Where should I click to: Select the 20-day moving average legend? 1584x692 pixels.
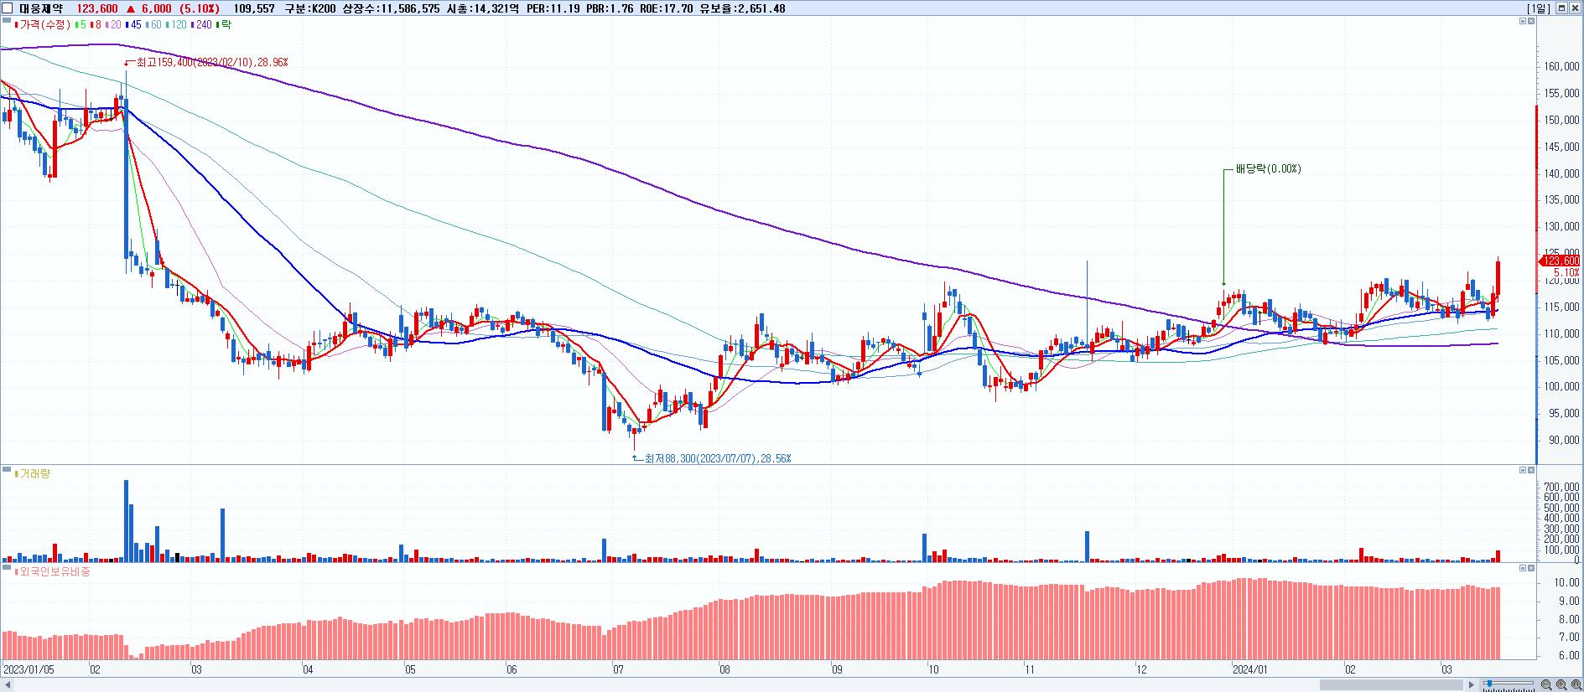click(114, 25)
